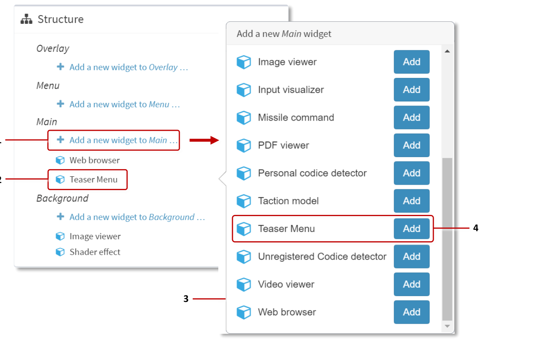The image size is (537, 343).
Task: Click the Teaser Menu widget icon in the popup
Action: pyautogui.click(x=244, y=229)
